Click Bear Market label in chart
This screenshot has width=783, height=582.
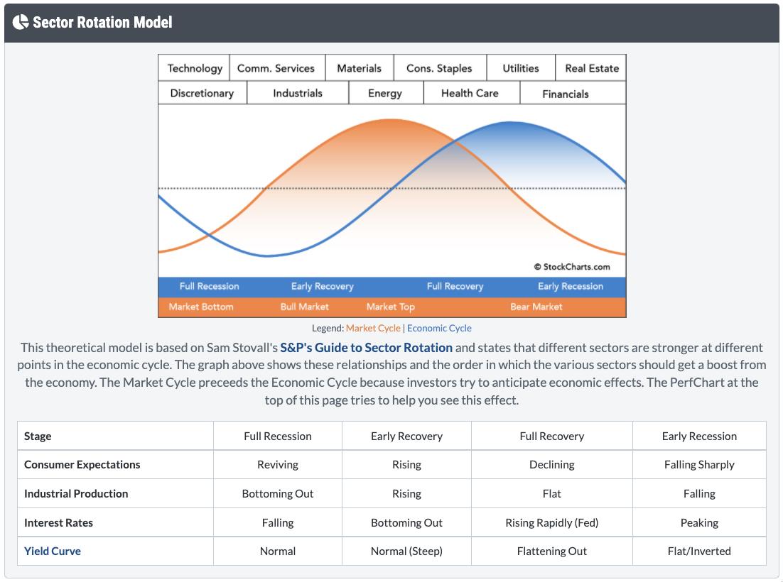(536, 307)
